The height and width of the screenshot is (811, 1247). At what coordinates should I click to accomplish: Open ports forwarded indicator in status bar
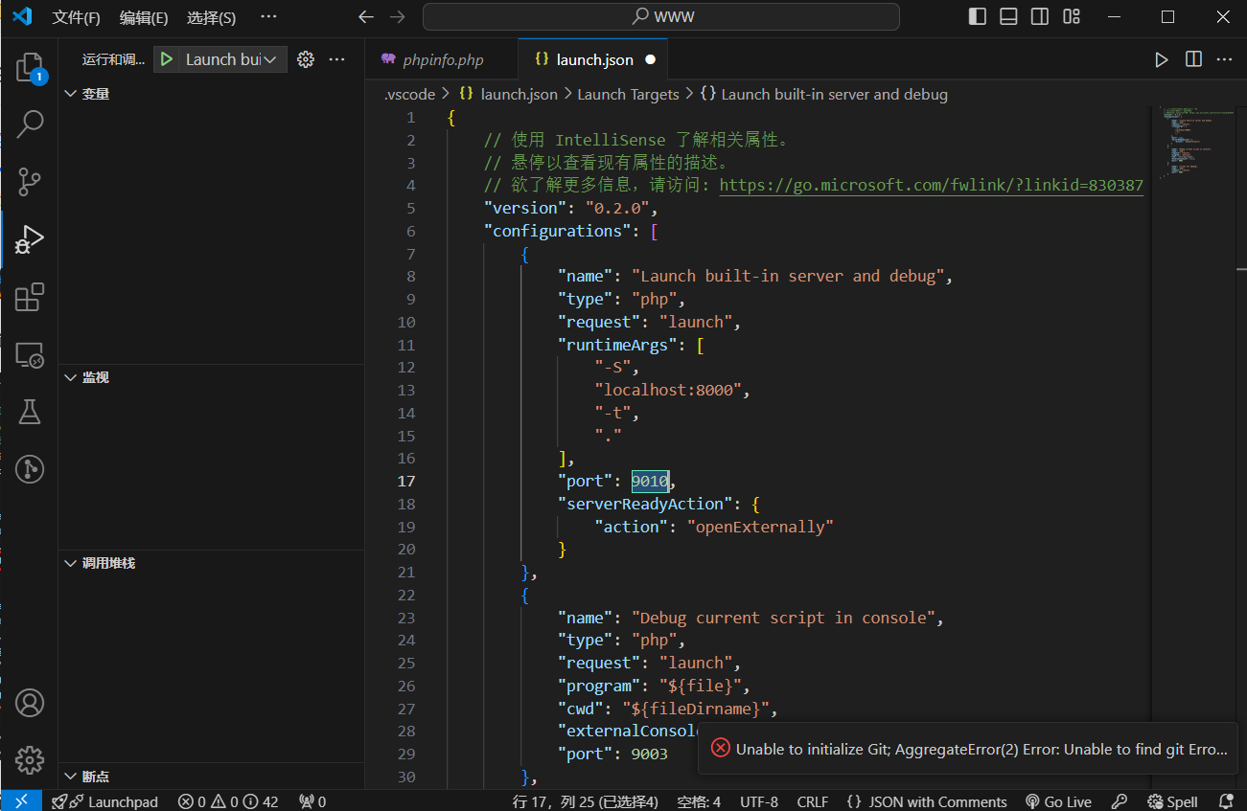click(x=312, y=801)
